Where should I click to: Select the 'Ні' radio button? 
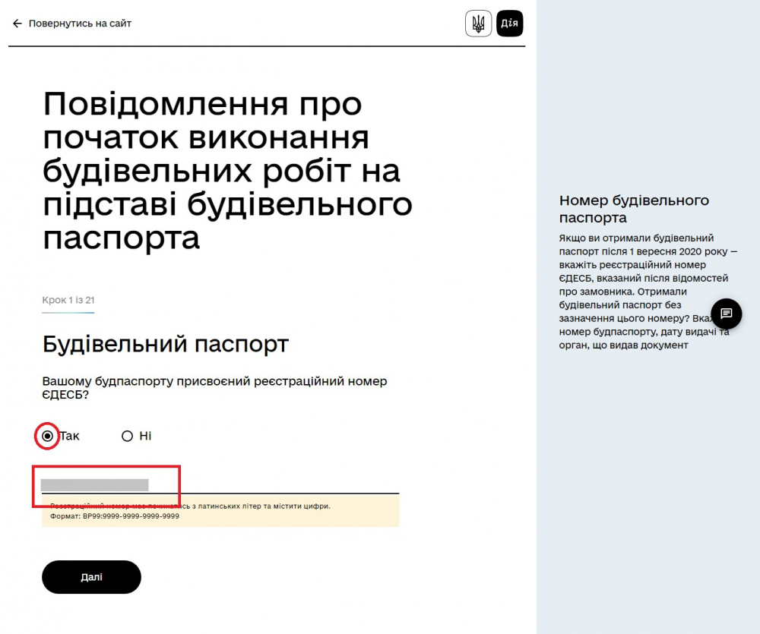coord(127,436)
